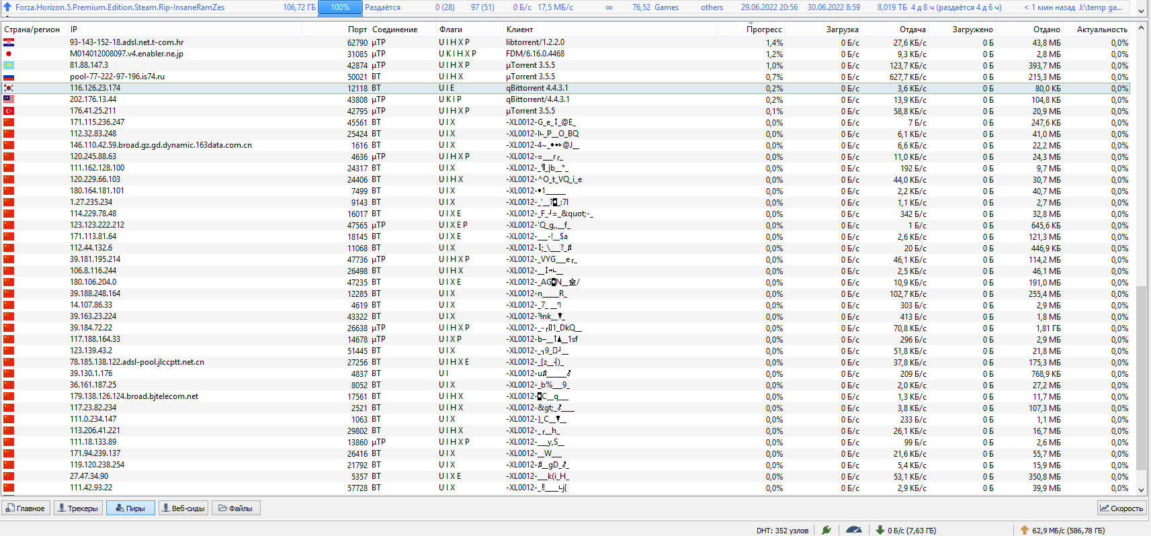Viewport: 1151px width, 536px height.
Task: Click the peer list scroll-up arrow
Action: pos(1141,29)
